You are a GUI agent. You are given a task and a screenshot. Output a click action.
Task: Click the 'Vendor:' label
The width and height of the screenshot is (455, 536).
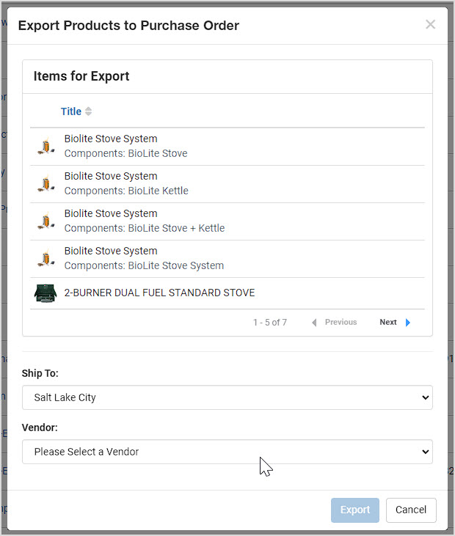coord(40,427)
